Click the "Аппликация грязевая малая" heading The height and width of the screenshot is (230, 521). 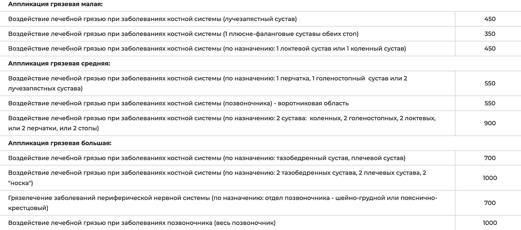coord(55,4)
